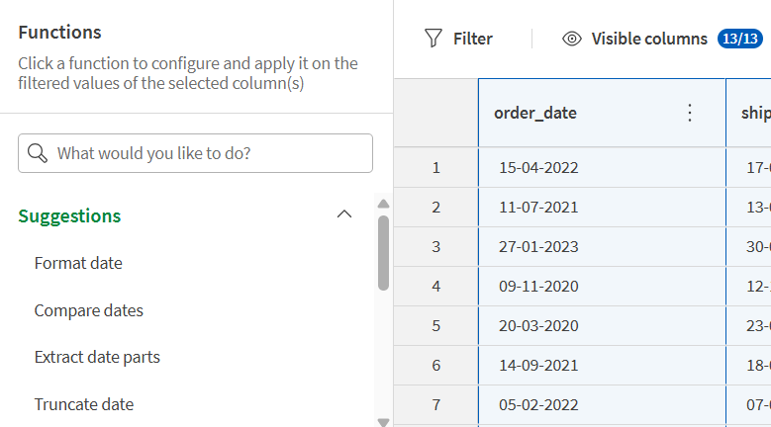This screenshot has height=427, width=771.
Task: Choose Truncate date suggestion
Action: [83, 404]
